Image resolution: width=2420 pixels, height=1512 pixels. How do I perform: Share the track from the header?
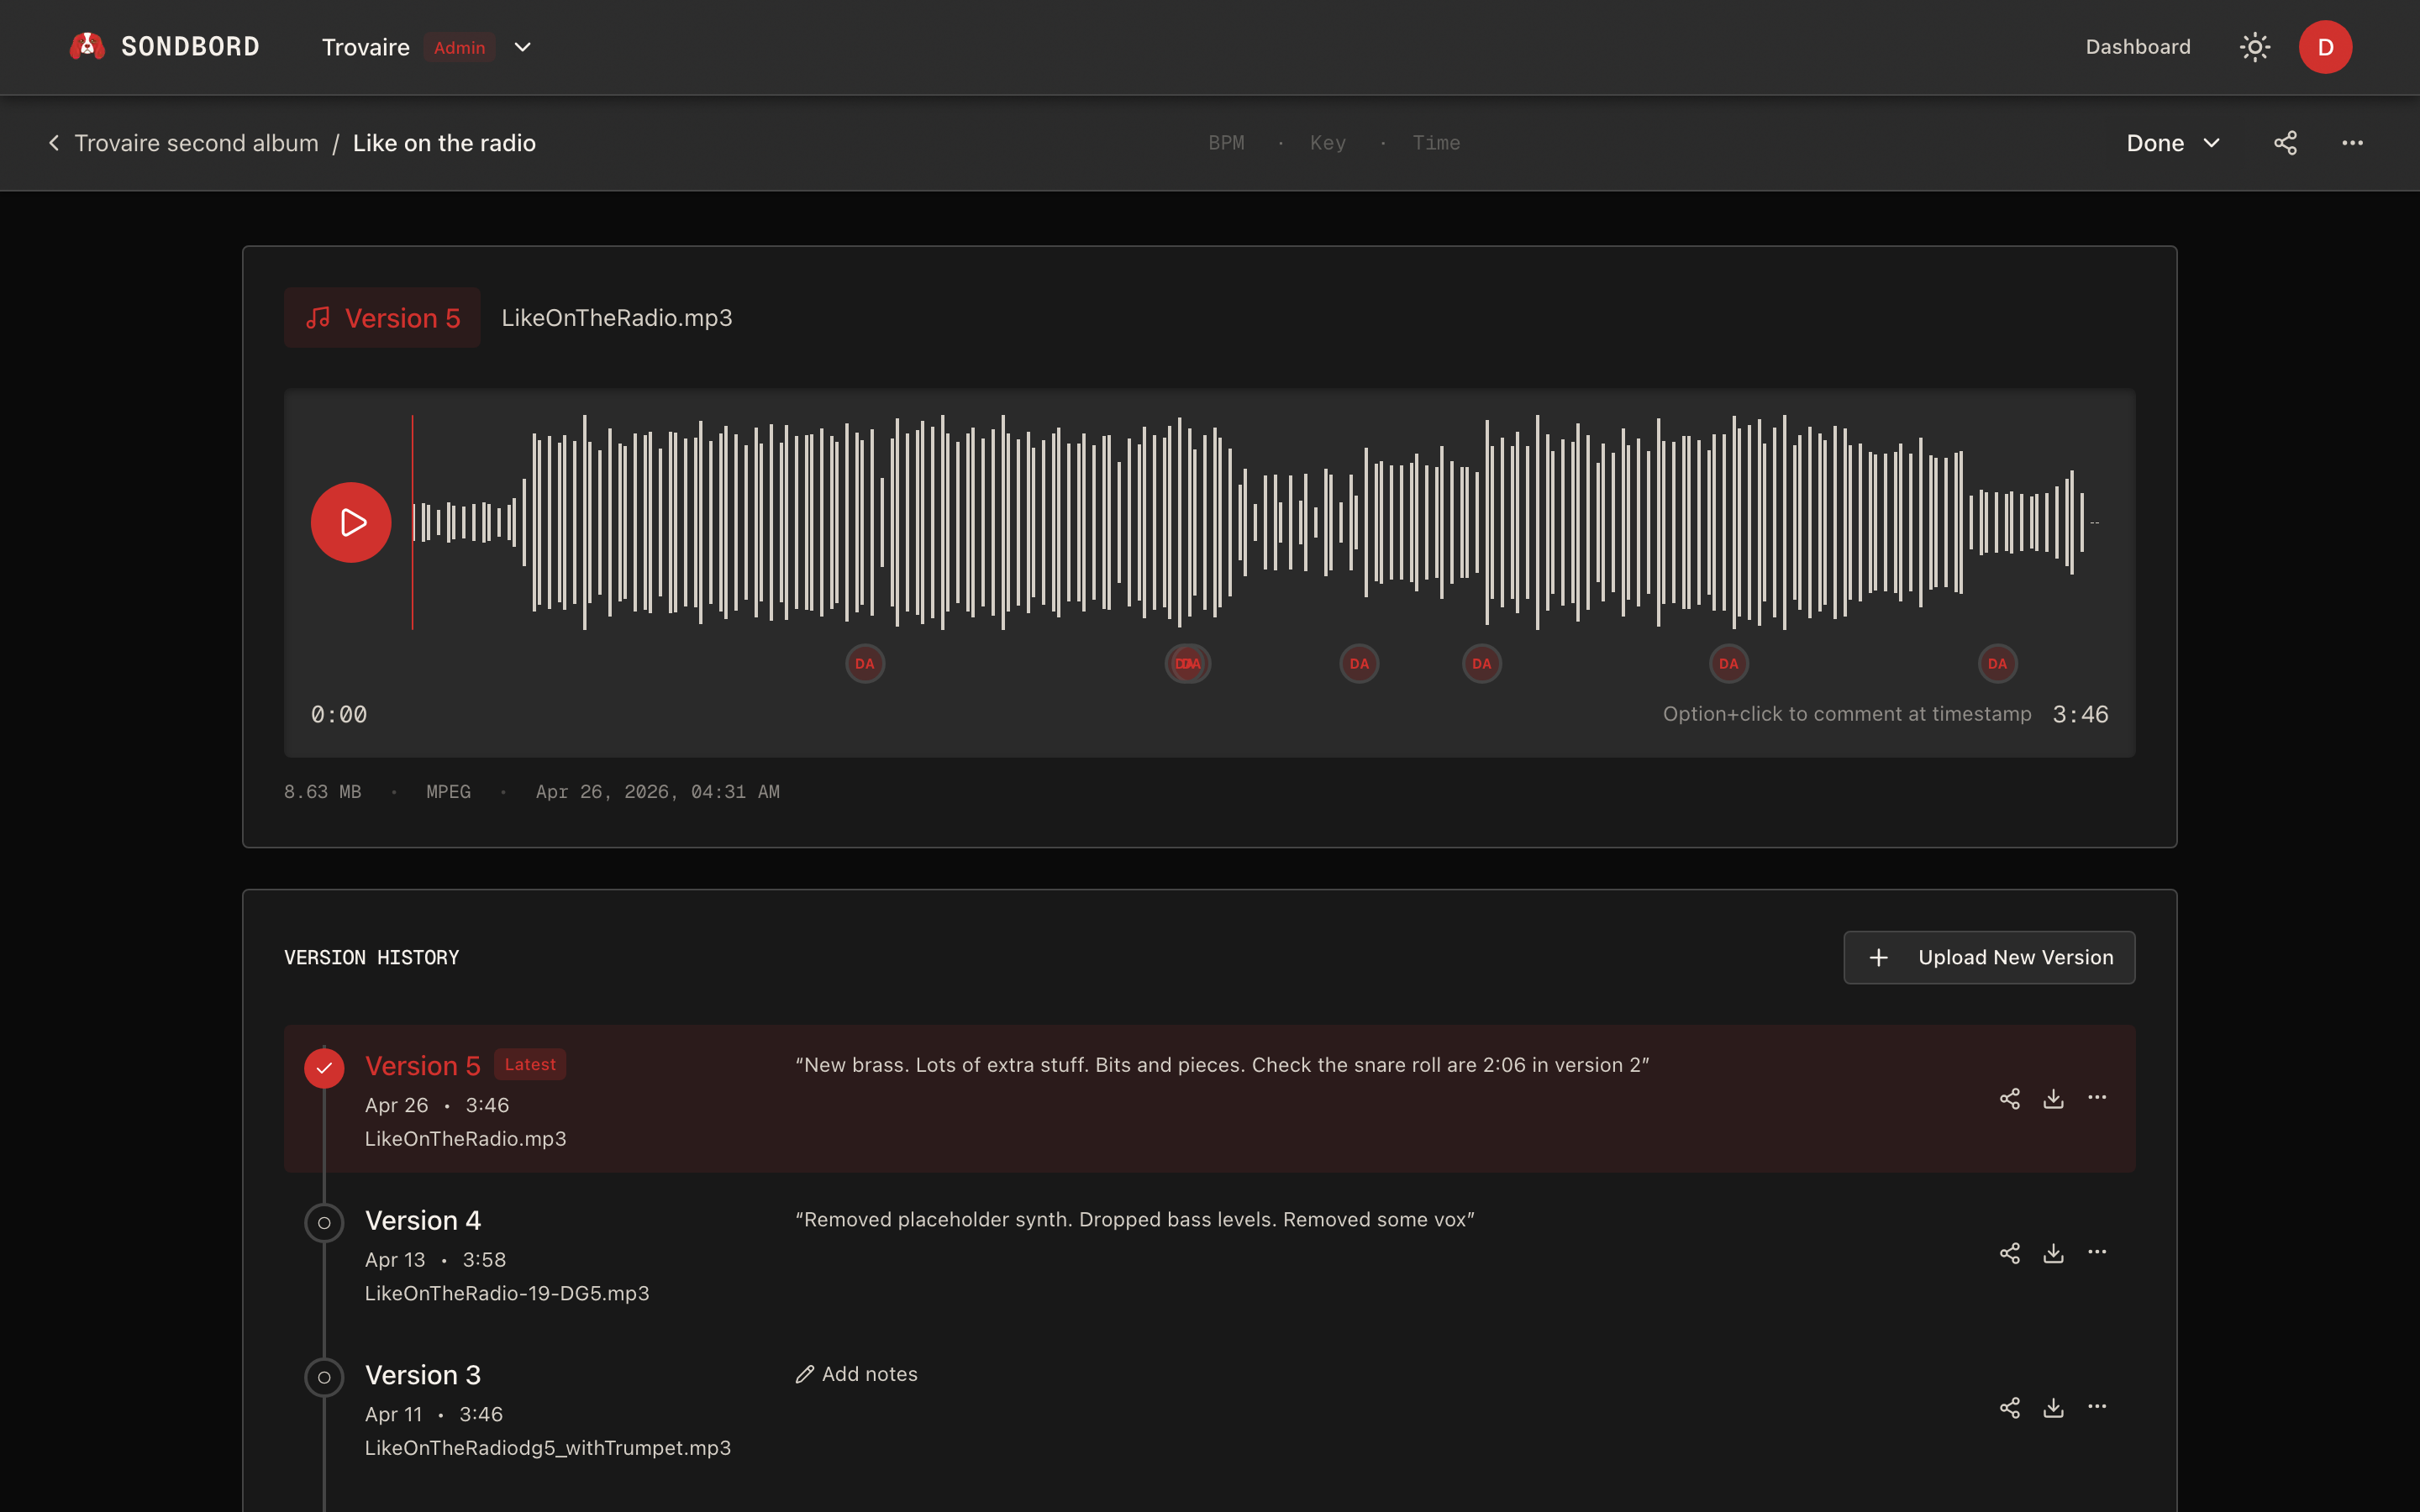pyautogui.click(x=2285, y=143)
